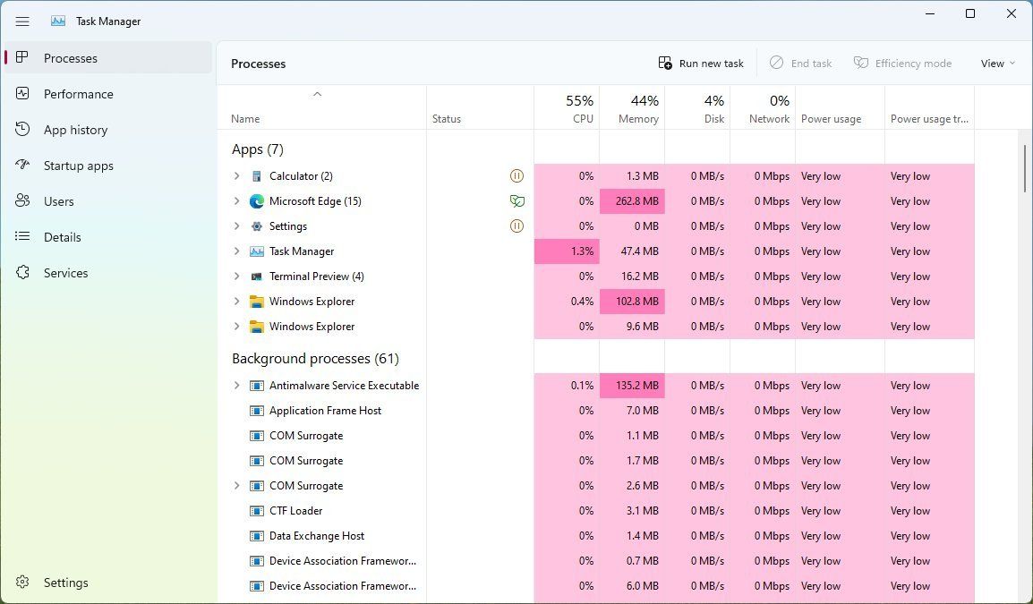
Task: Expand the COM Surrogate process group
Action: [x=235, y=485]
